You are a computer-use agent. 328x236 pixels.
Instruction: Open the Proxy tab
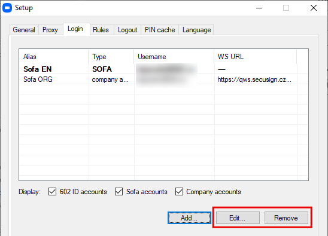pyautogui.click(x=50, y=30)
